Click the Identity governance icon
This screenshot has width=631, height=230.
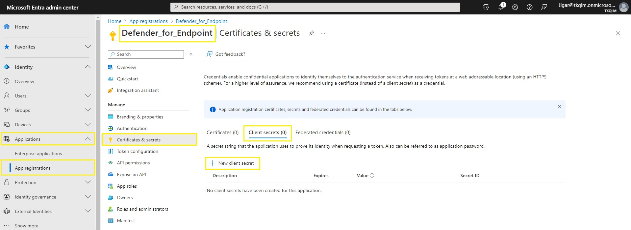(7, 197)
